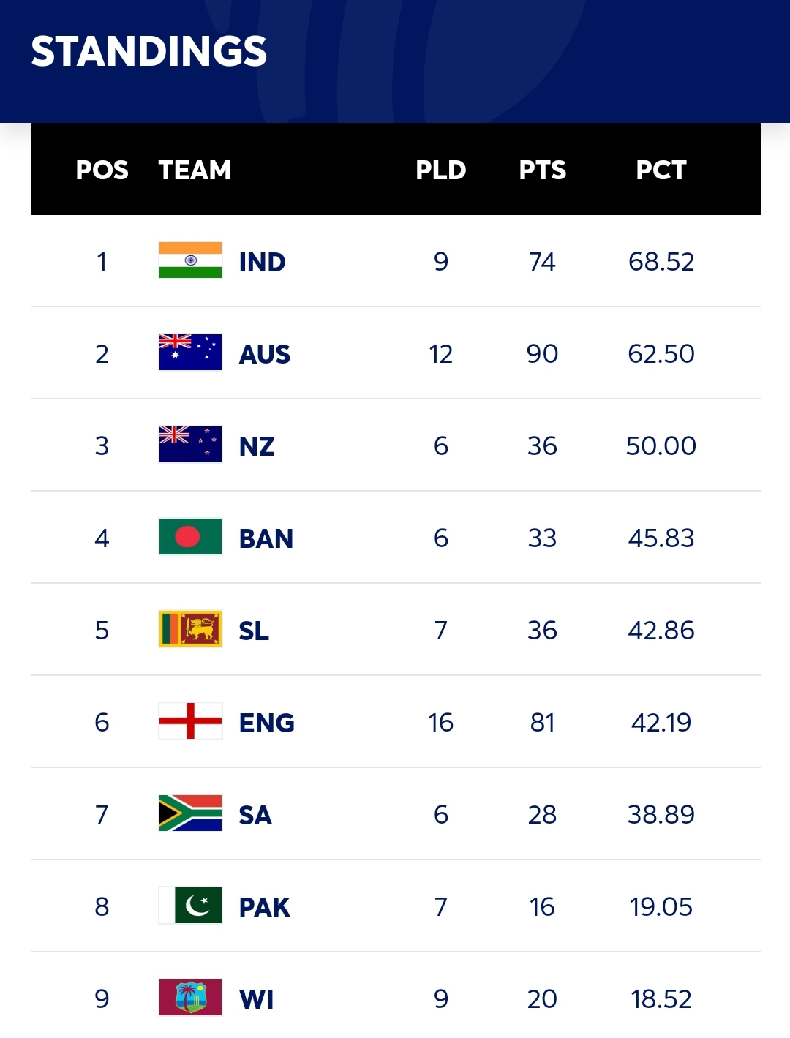Click India's 68.52 percentage value
The image size is (790, 1038).
[x=661, y=261]
